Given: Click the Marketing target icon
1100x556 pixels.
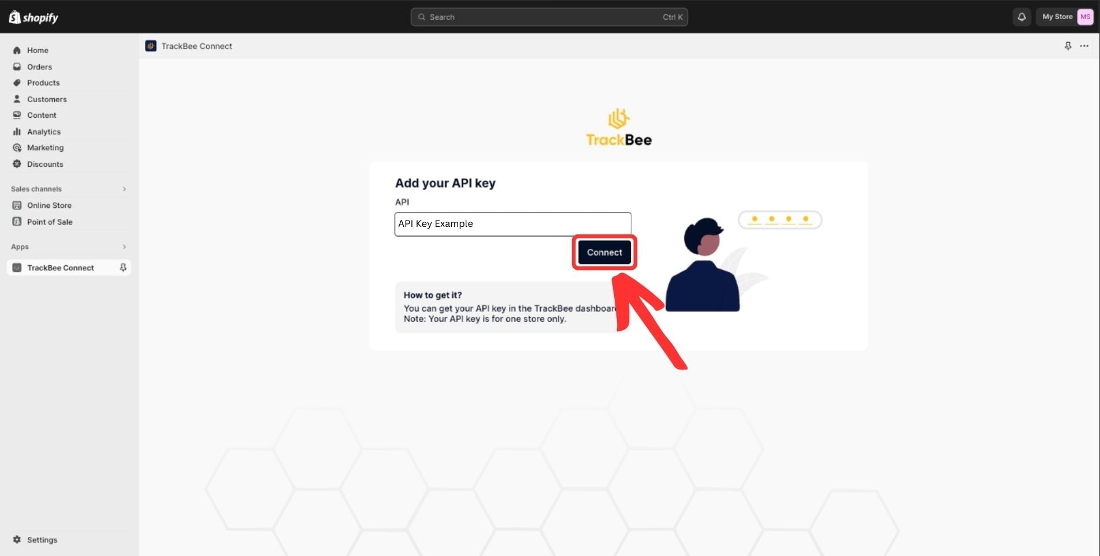Looking at the screenshot, I should click(x=17, y=148).
